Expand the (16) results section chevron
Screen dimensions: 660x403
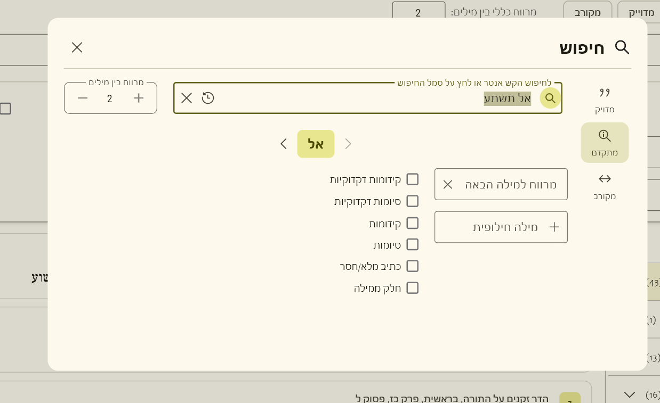coord(629,394)
